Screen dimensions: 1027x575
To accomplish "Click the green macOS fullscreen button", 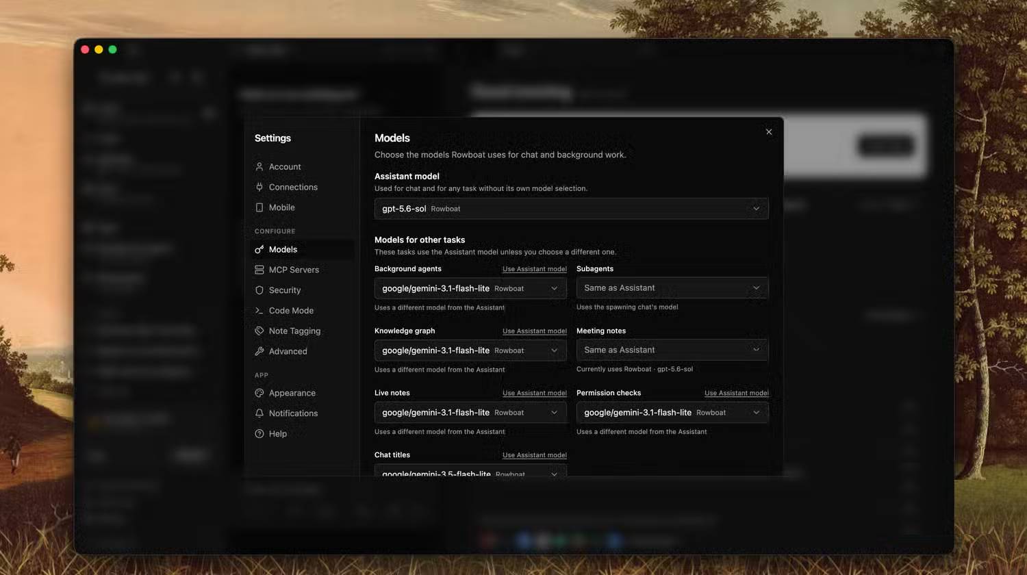I will (112, 49).
